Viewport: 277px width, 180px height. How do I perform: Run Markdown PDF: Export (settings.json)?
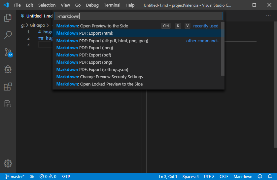(x=137, y=70)
